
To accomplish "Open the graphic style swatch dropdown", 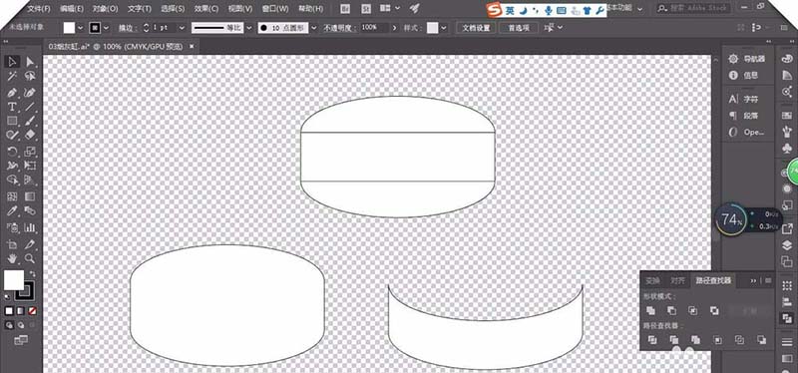I will (x=444, y=28).
